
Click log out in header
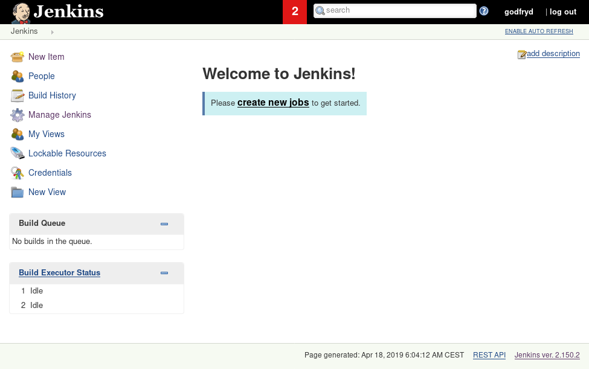562,11
